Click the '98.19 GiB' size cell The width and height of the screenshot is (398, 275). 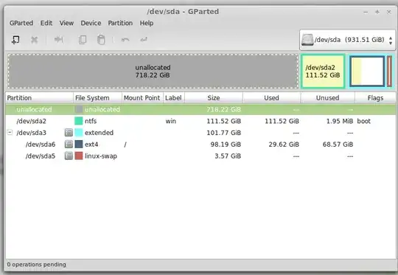pyautogui.click(x=226, y=145)
